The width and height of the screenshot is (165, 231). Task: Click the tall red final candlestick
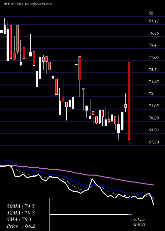tap(129, 101)
